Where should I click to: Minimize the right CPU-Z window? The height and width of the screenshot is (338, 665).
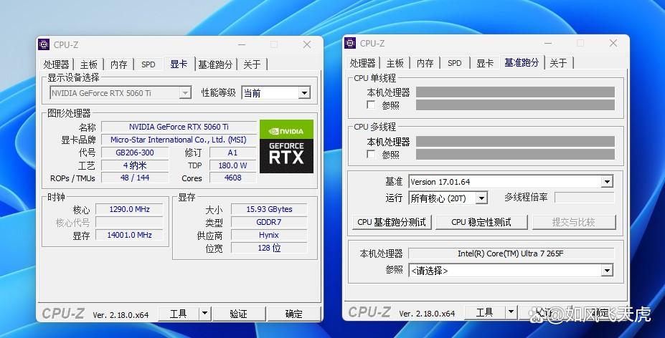(548, 43)
